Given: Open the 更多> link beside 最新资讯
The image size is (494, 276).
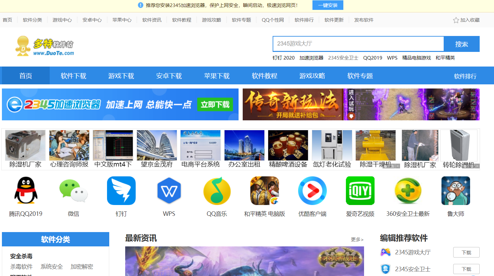Looking at the screenshot, I should click(x=357, y=239).
